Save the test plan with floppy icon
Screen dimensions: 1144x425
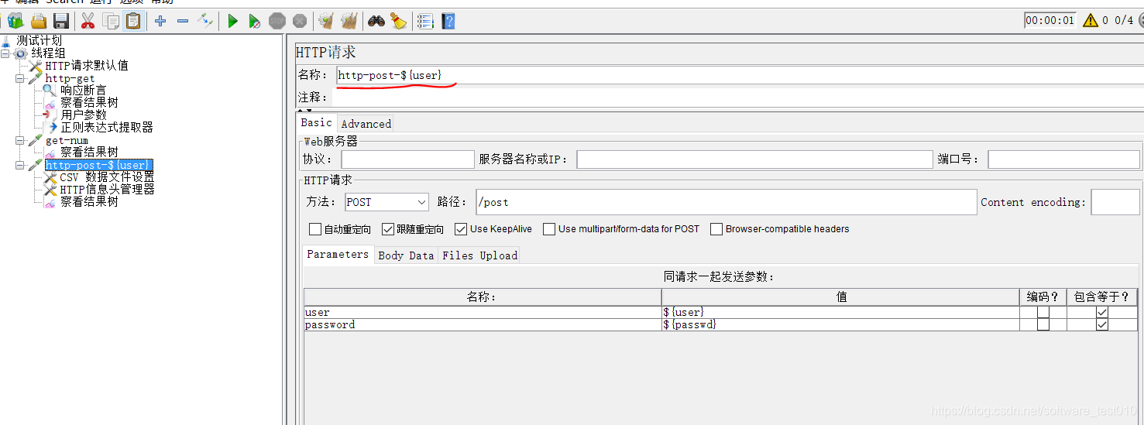(61, 21)
